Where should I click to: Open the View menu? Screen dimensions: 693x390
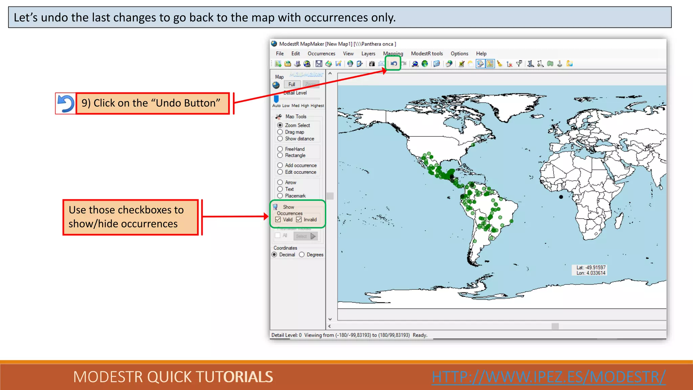pos(348,53)
